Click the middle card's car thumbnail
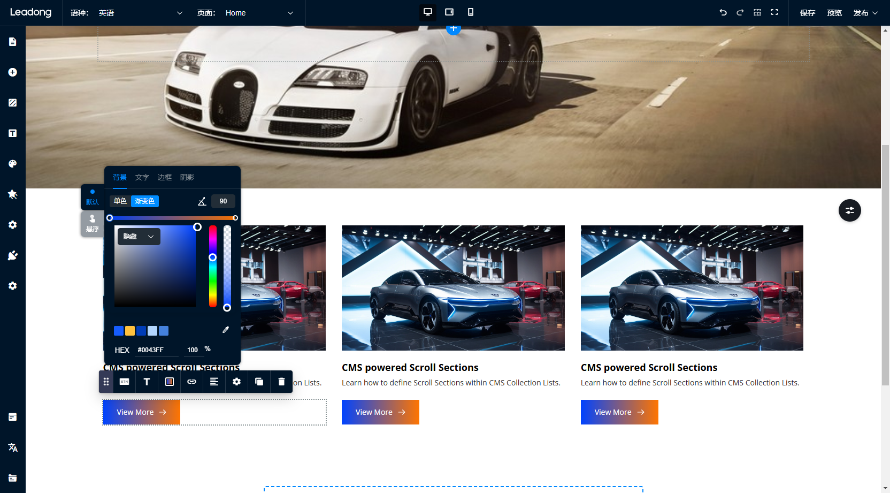This screenshot has width=890, height=493. pos(453,288)
